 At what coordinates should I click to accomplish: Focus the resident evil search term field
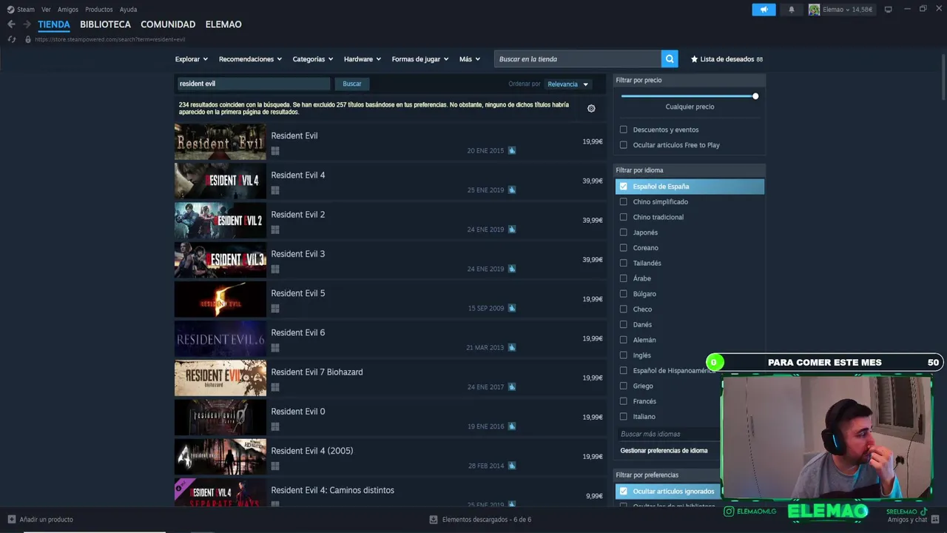click(252, 84)
